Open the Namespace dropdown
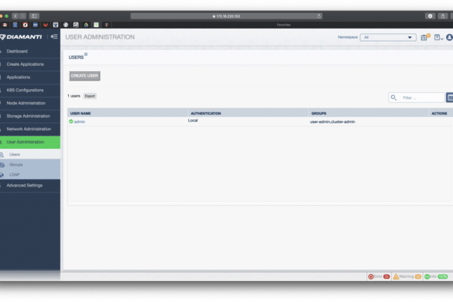This screenshot has height=302, width=453. (388, 37)
